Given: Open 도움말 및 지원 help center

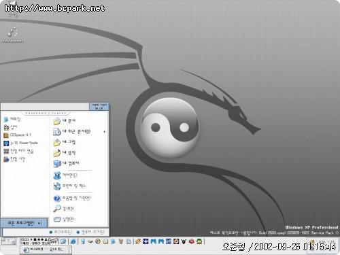Looking at the screenshot, I should point(72,198).
